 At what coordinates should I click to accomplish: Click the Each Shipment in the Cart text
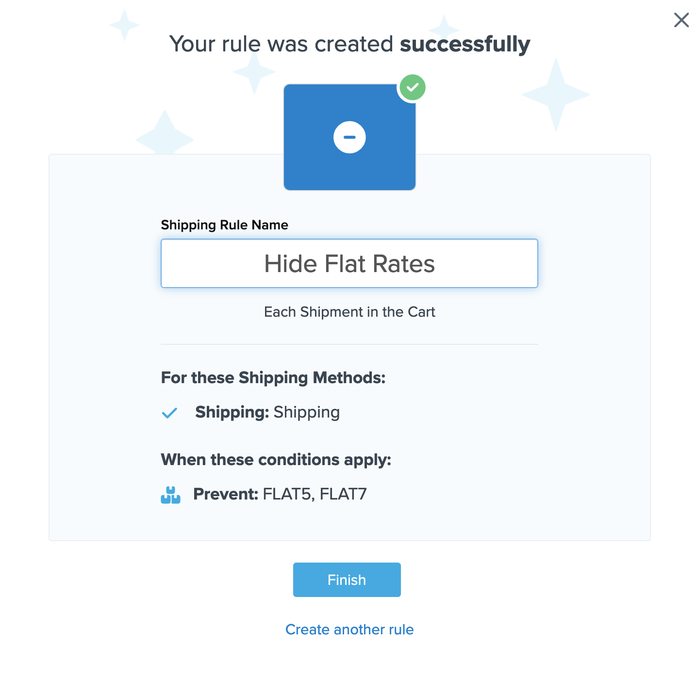[x=349, y=312]
